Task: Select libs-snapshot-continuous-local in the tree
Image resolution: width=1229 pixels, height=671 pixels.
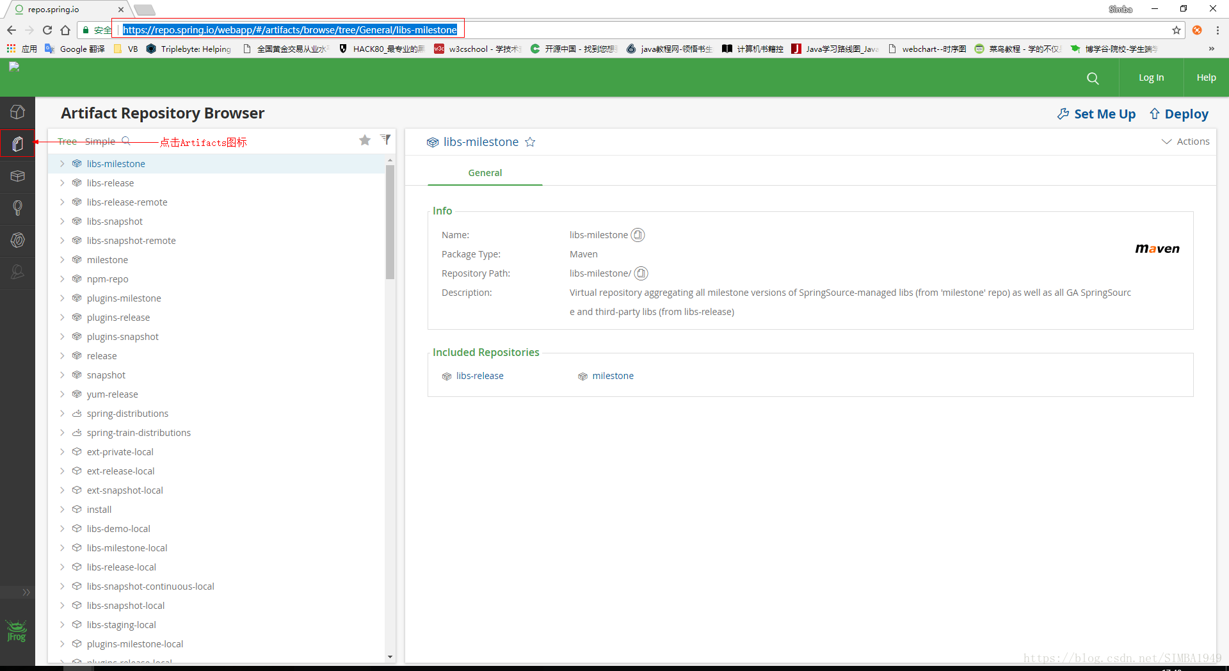Action: [150, 586]
